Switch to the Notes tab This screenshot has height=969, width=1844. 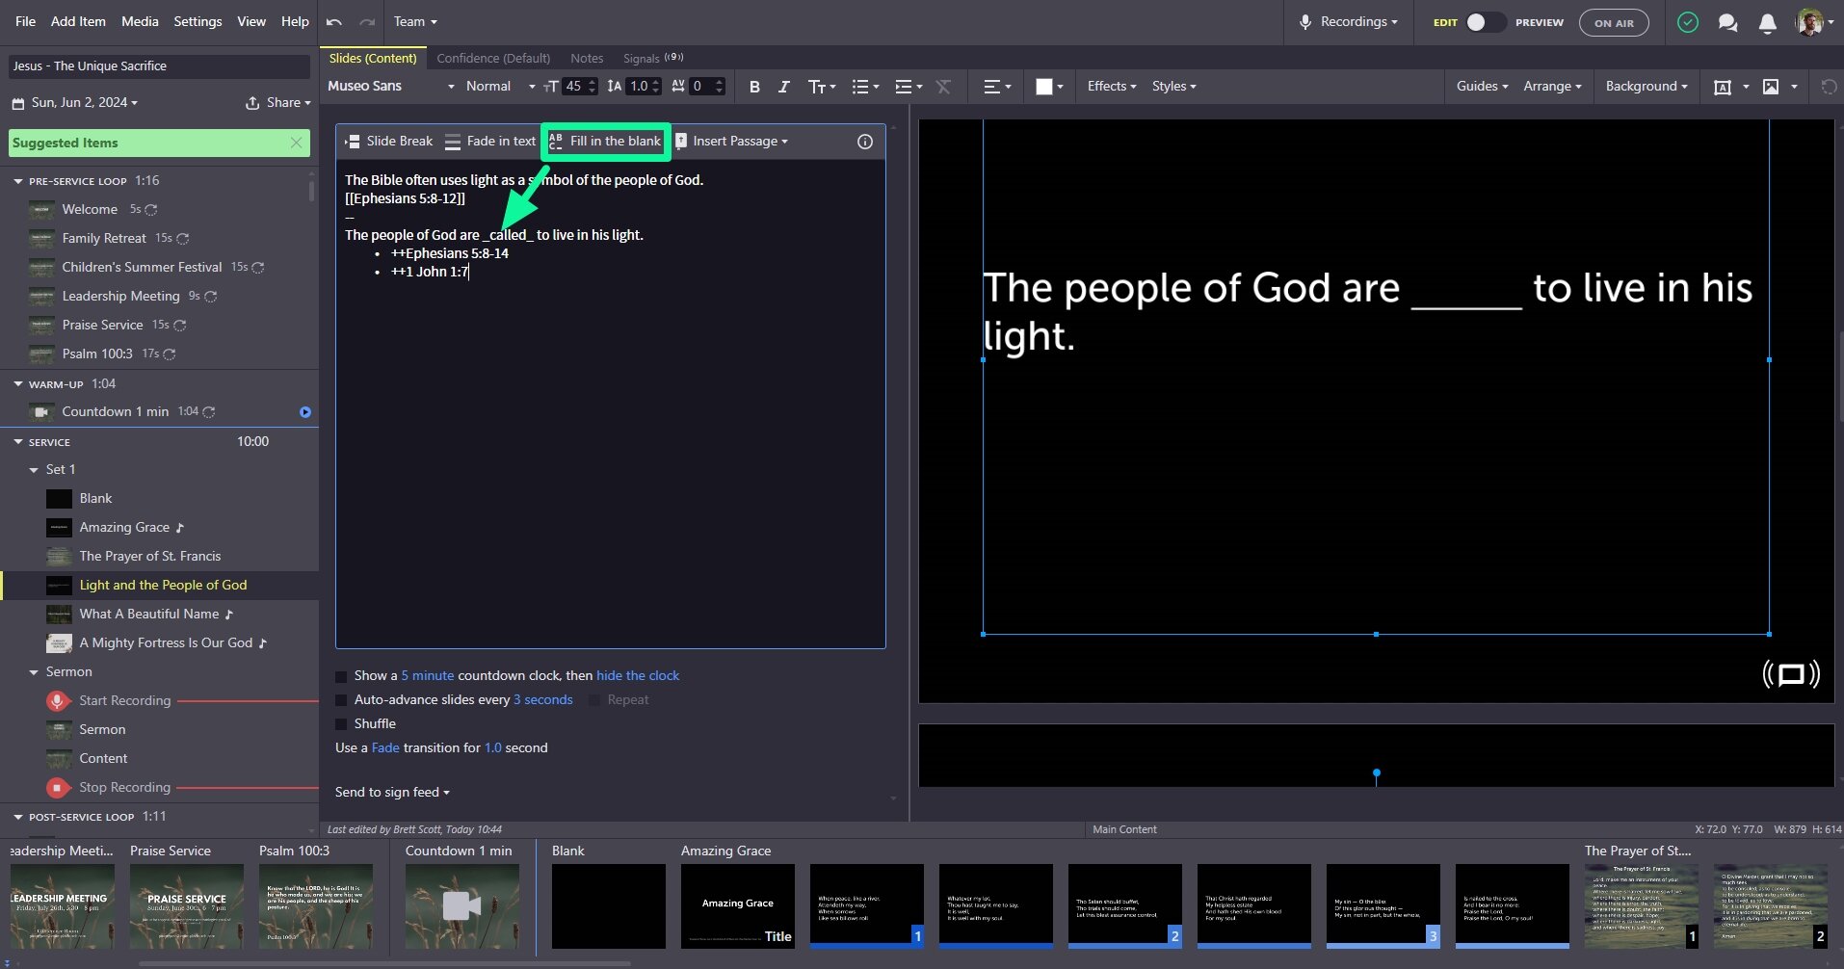coord(587,59)
